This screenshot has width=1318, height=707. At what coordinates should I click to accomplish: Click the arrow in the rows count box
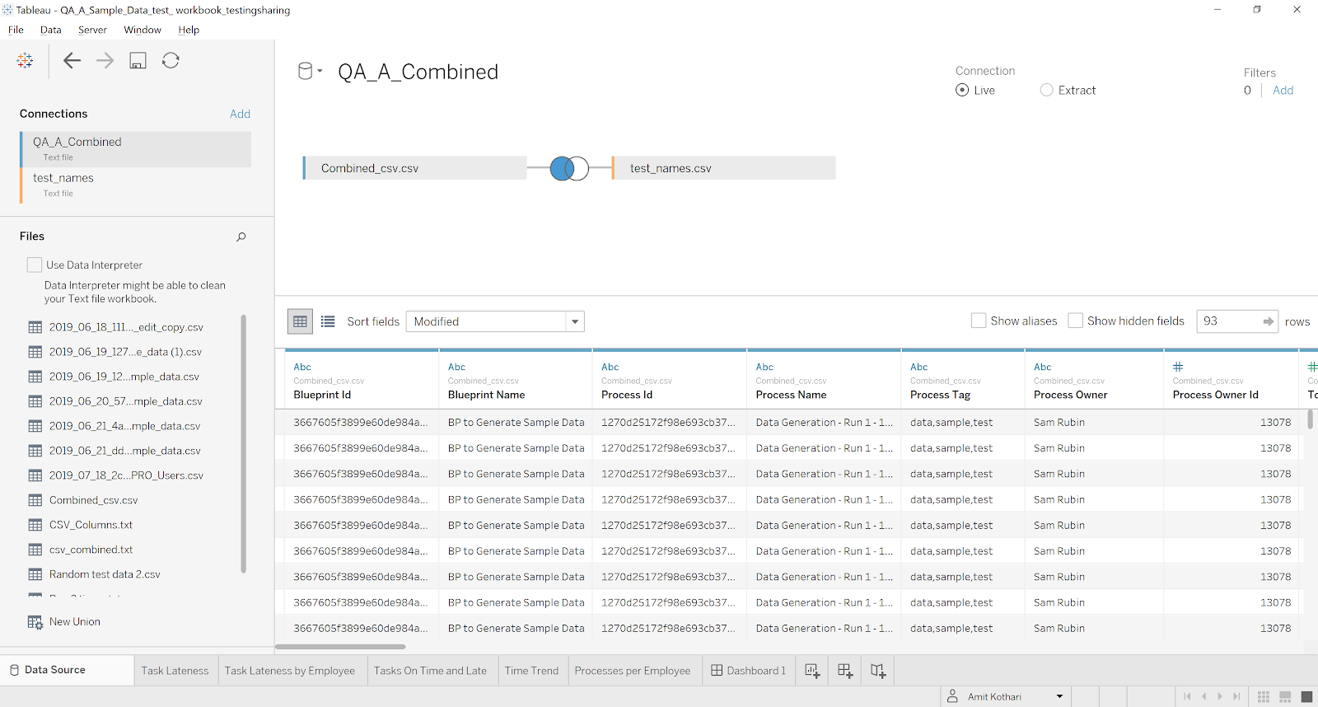pos(1269,321)
